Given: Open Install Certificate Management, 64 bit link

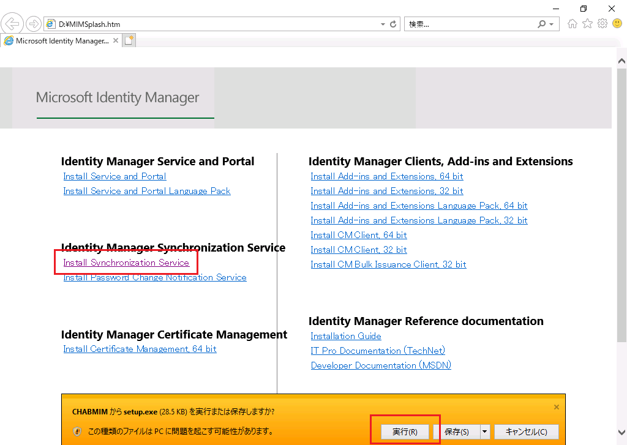Looking at the screenshot, I should (140, 349).
